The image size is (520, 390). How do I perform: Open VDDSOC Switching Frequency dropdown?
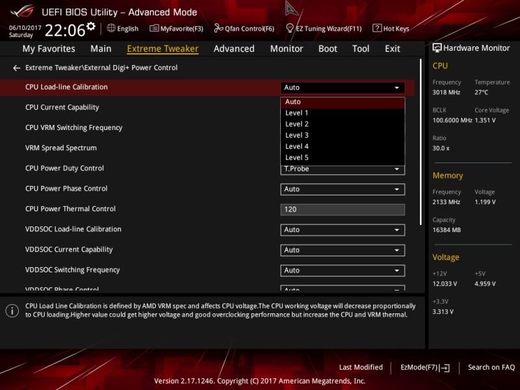coord(343,270)
